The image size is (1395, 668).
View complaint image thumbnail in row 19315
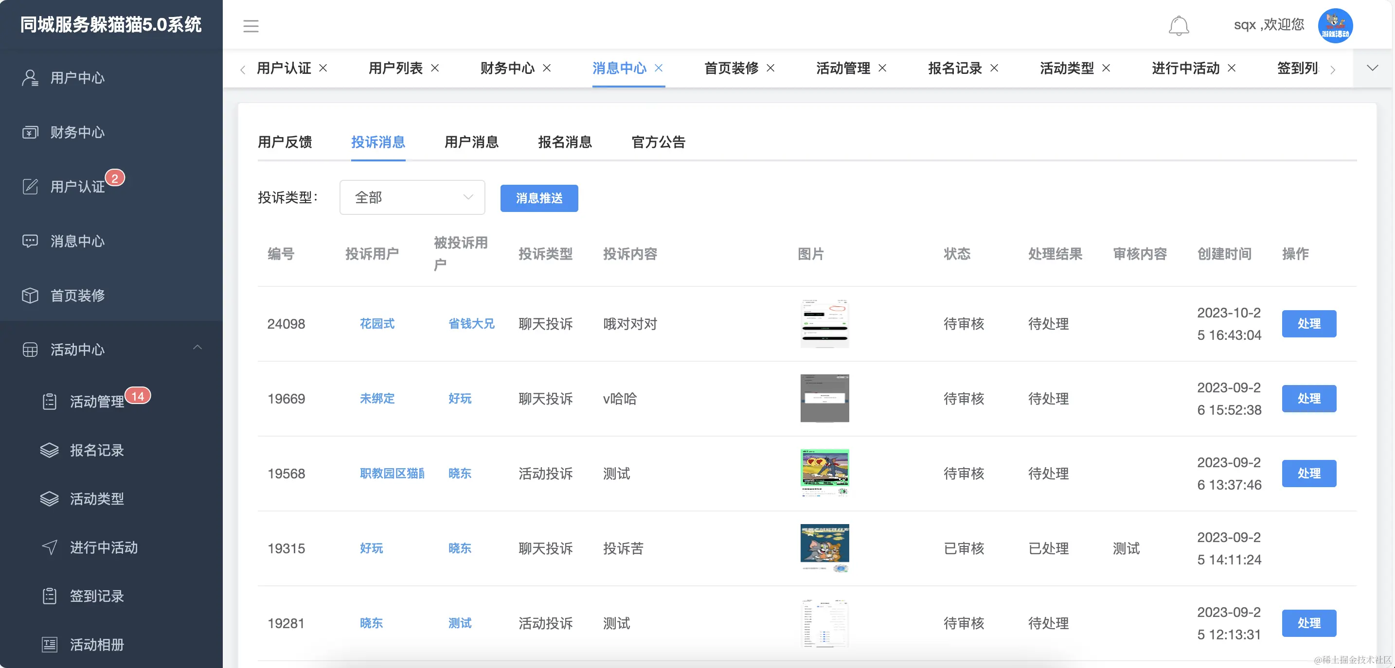click(x=824, y=548)
